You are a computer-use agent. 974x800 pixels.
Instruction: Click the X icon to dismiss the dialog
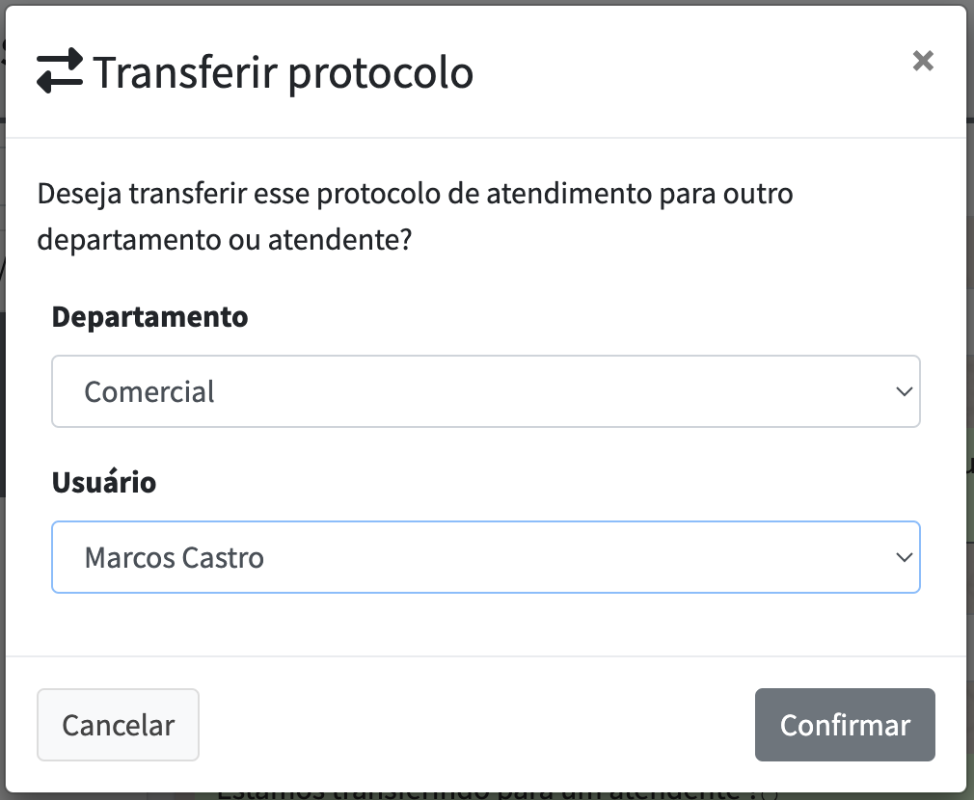[923, 60]
